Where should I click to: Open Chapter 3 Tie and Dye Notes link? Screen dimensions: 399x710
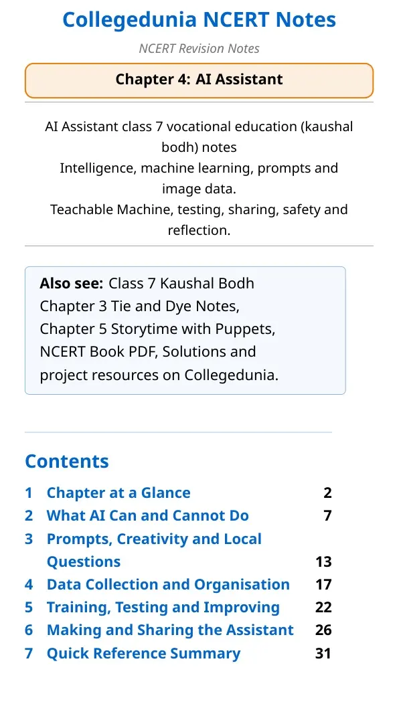(139, 306)
